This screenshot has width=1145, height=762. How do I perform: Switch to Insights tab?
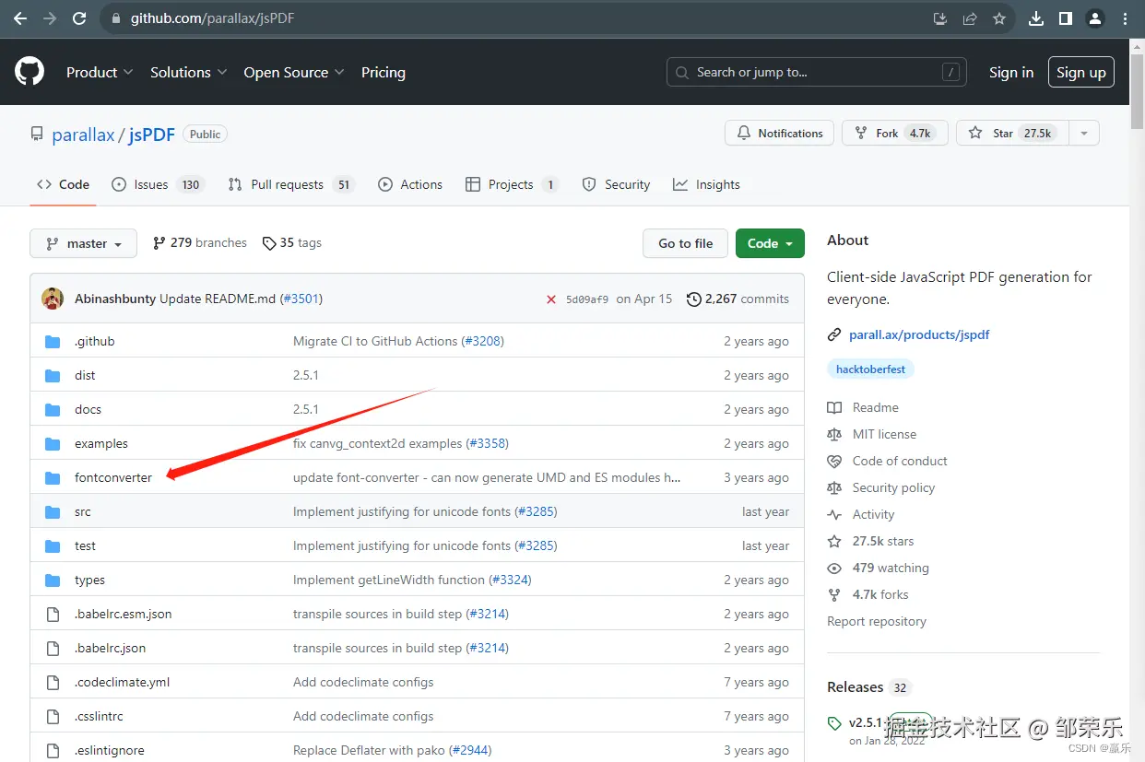(x=706, y=184)
